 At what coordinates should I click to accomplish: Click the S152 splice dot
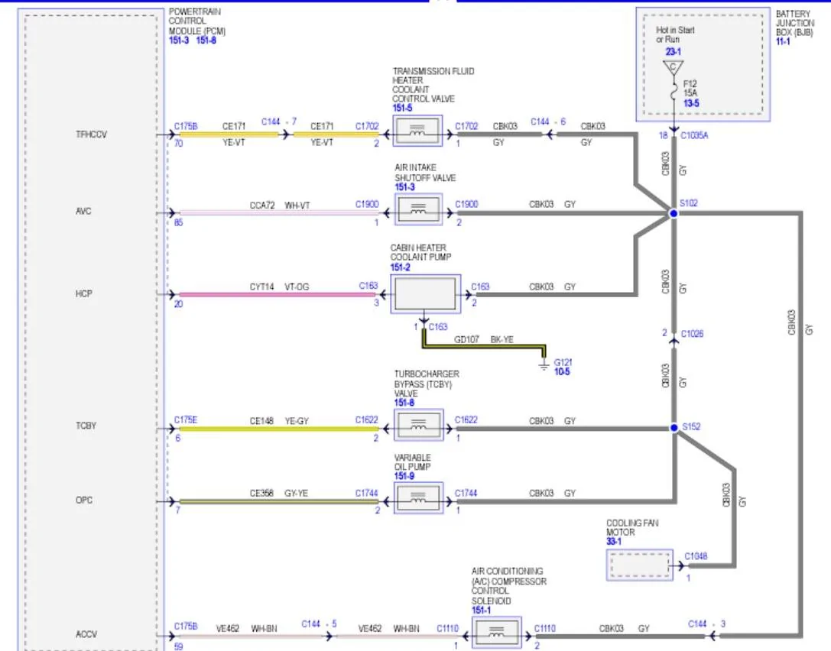(674, 427)
